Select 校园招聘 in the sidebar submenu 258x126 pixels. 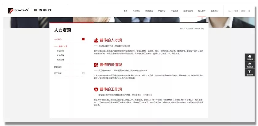pos(61,59)
